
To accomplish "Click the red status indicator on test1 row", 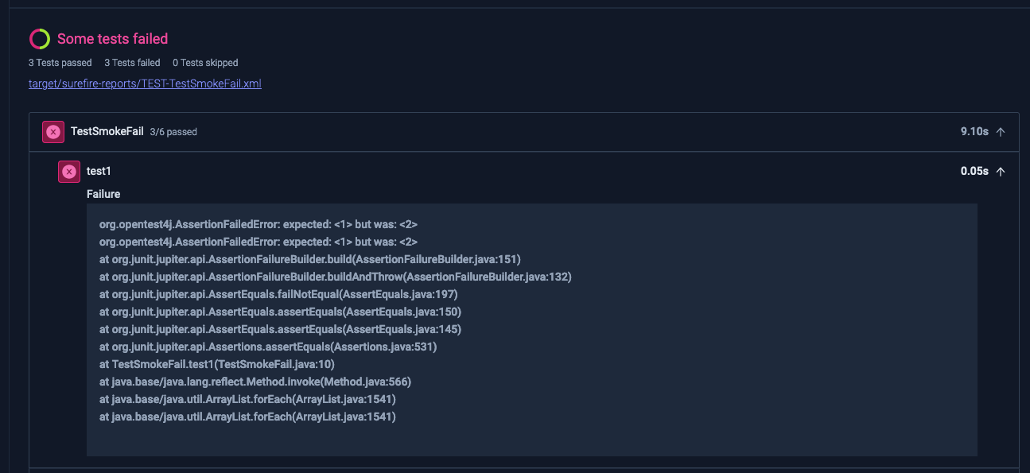I will 68,171.
